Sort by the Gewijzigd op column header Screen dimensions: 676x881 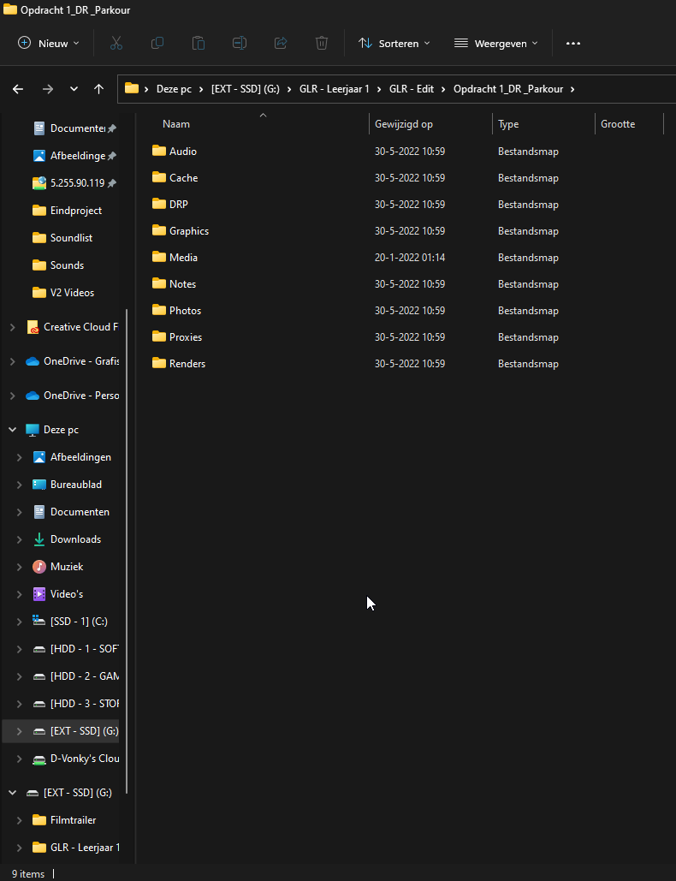tap(404, 124)
